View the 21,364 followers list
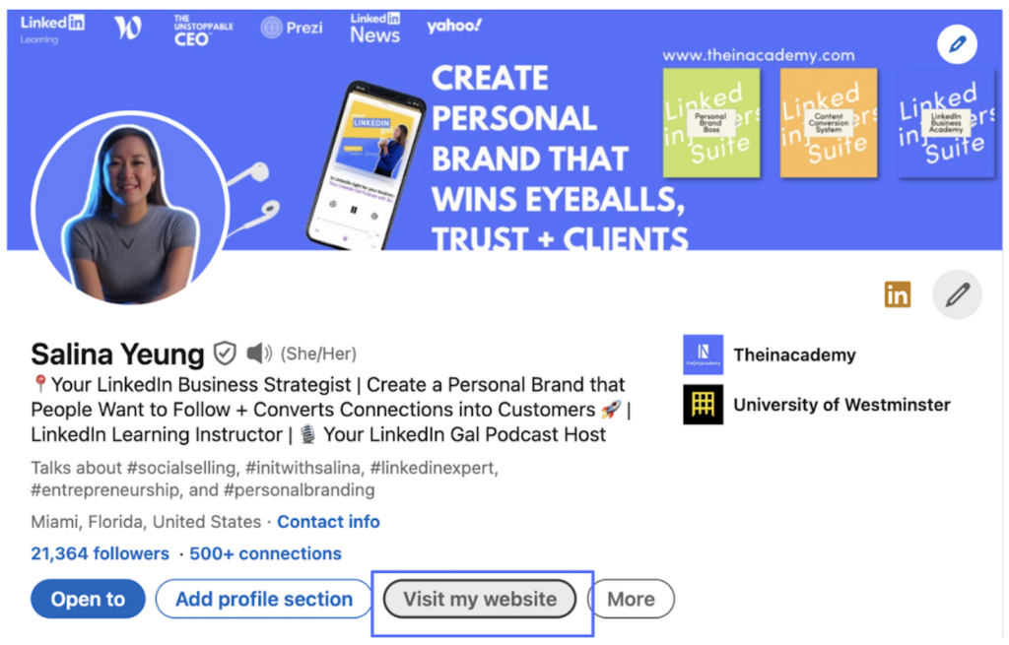The image size is (1009, 645). coord(100,553)
